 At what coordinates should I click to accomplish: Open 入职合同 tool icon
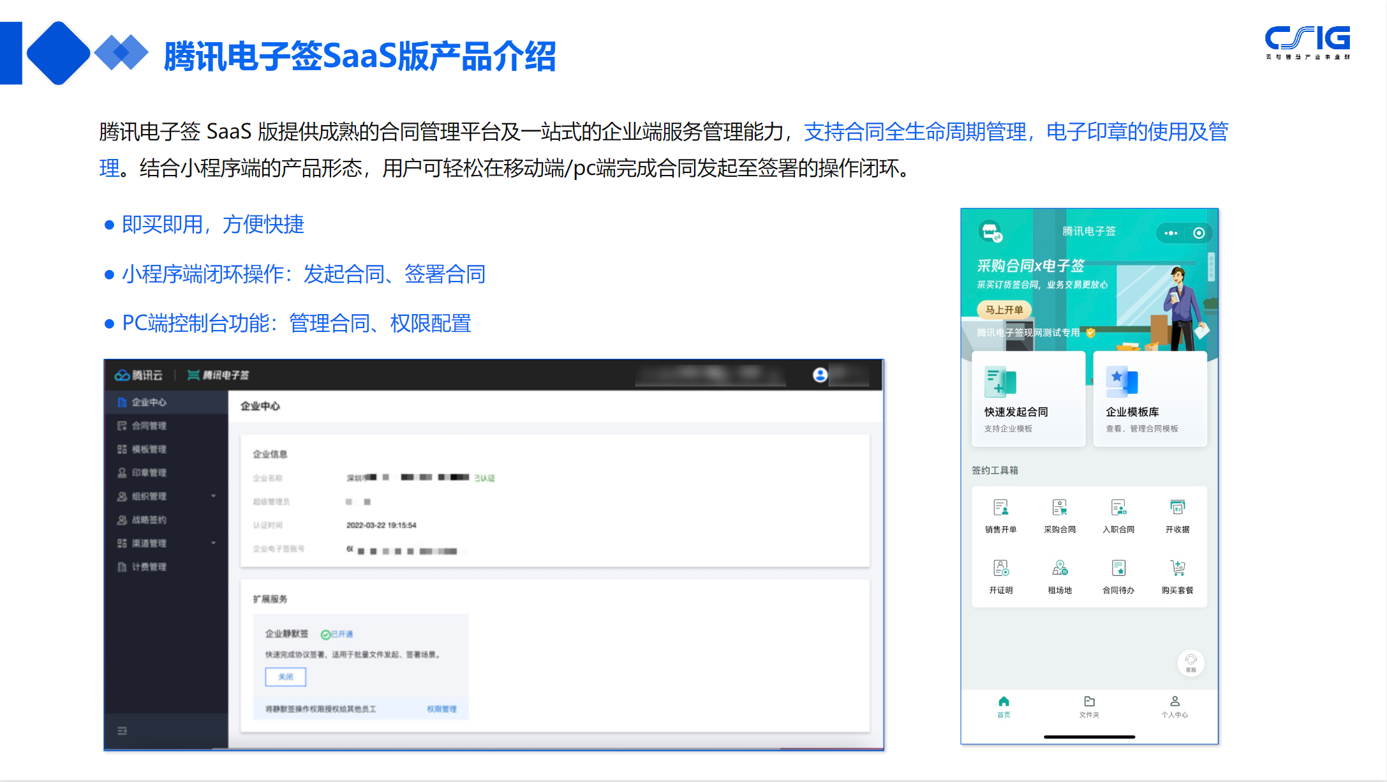coord(1118,508)
